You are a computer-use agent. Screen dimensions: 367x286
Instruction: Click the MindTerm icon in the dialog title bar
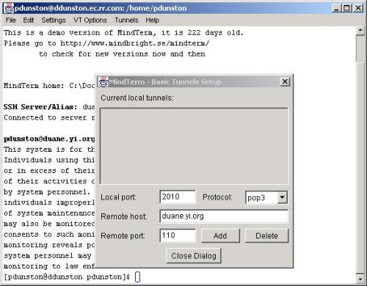(x=103, y=81)
